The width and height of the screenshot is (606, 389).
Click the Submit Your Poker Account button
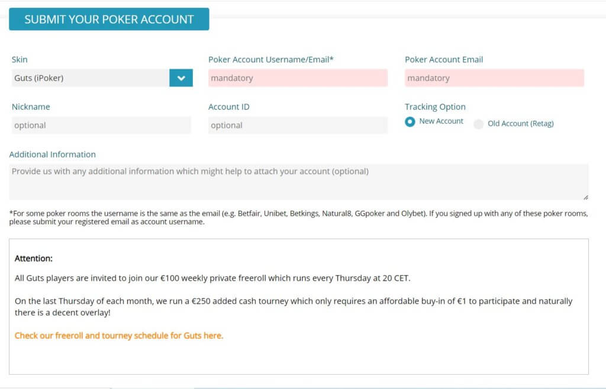pyautogui.click(x=109, y=19)
